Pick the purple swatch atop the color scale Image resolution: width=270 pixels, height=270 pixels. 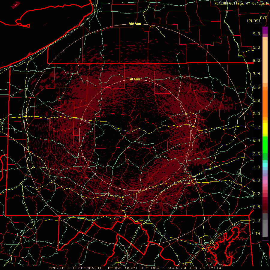coord(265,30)
